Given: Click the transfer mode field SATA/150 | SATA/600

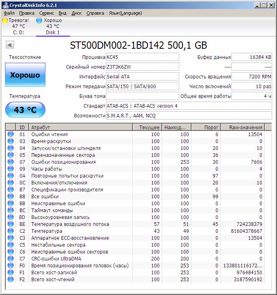Looking at the screenshot, I should point(142,87).
